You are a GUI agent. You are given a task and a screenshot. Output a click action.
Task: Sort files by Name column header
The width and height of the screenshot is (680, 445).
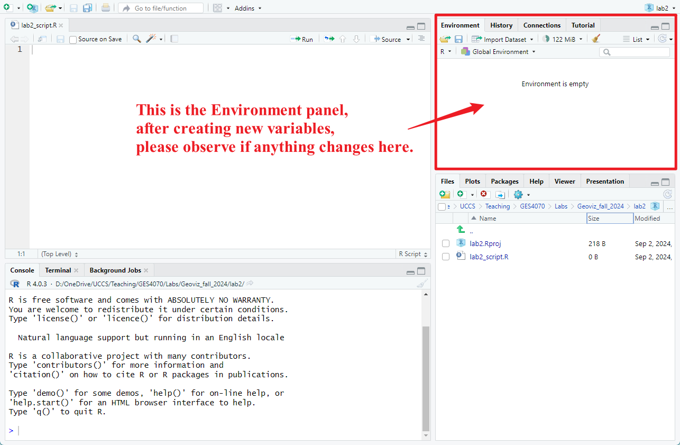[x=527, y=218]
